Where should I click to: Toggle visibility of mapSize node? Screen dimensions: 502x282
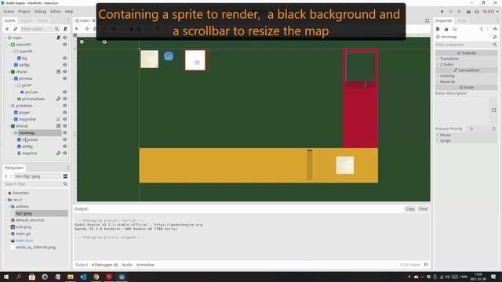click(x=64, y=154)
